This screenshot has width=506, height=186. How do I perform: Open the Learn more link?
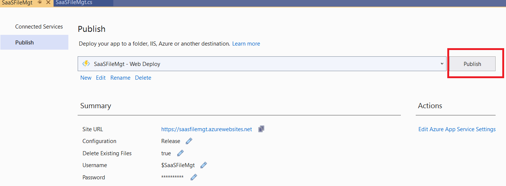click(x=246, y=44)
